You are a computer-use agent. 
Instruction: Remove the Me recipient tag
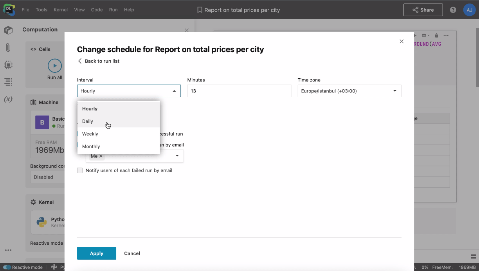click(x=101, y=156)
